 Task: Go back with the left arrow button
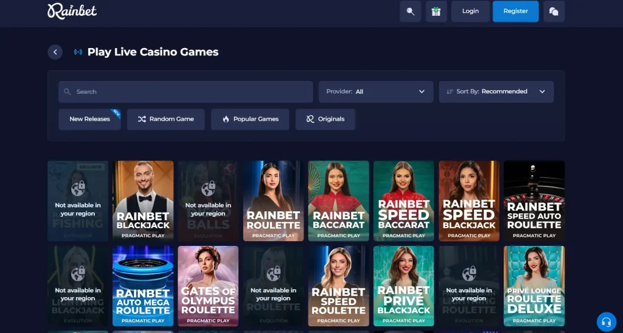55,52
